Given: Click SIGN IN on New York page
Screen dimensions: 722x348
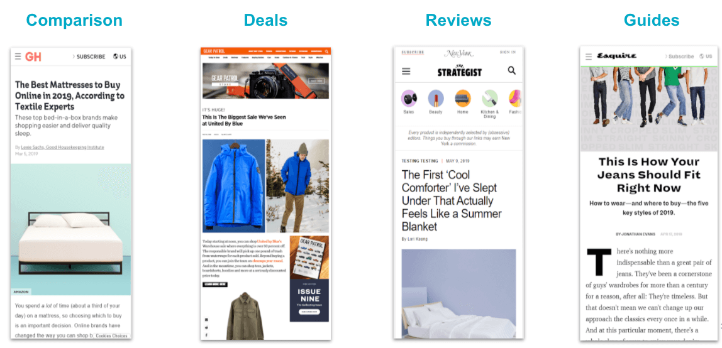Looking at the screenshot, I should [508, 52].
